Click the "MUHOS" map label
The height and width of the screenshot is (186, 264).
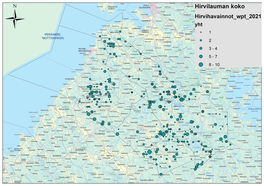pyautogui.click(x=188, y=34)
